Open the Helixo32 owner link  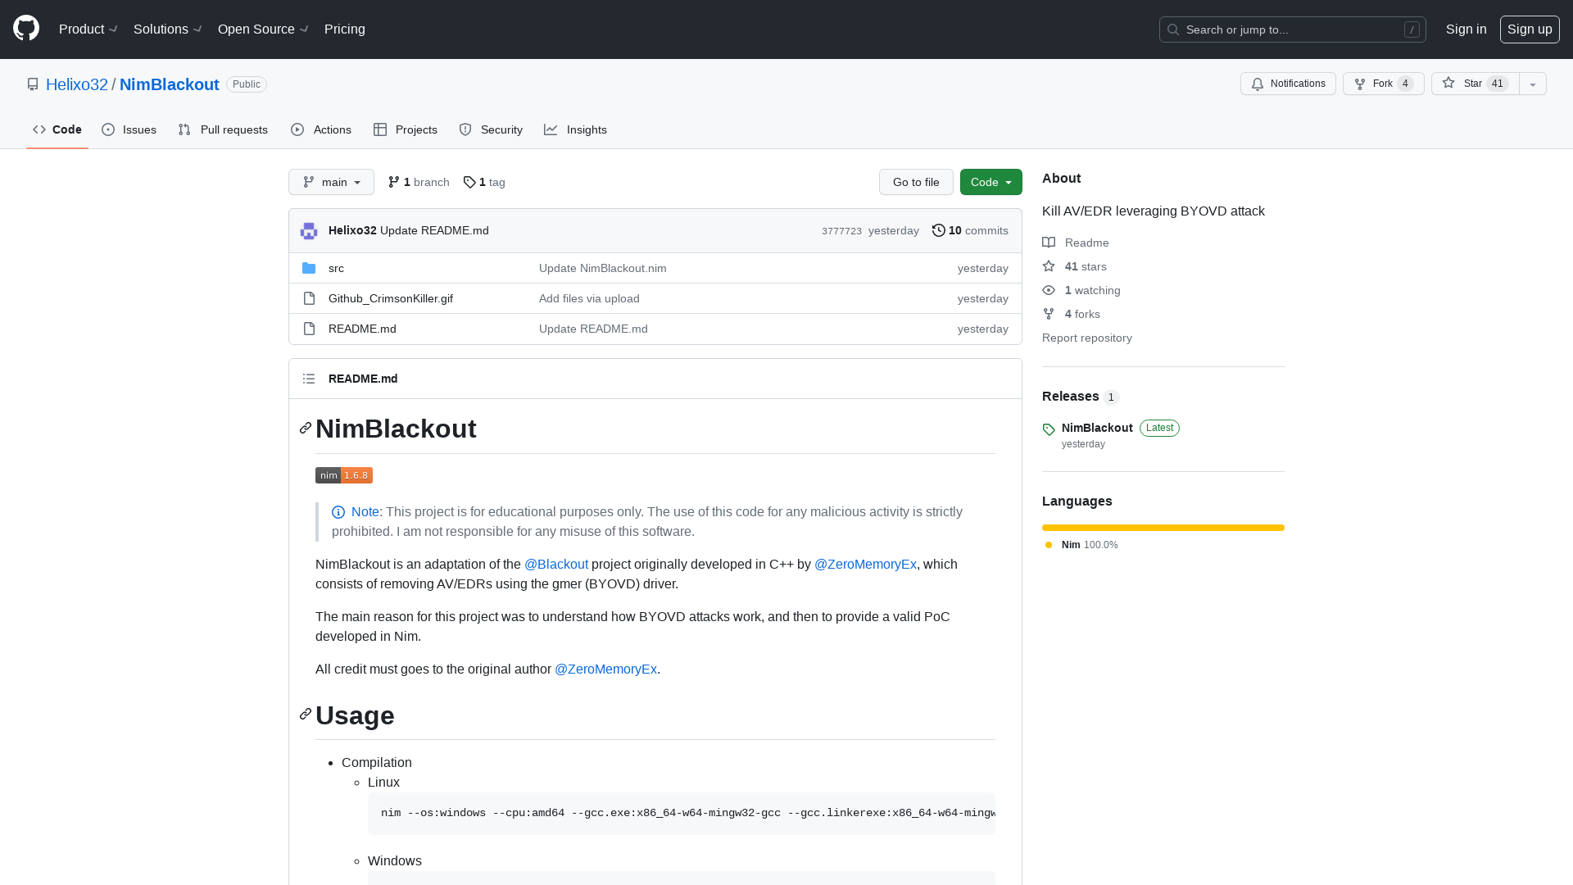point(77,84)
